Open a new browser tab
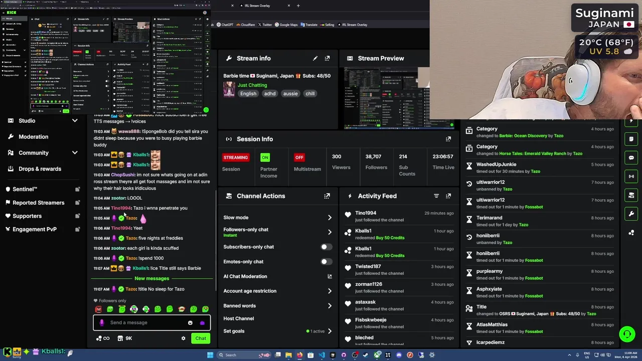642x361 pixels. [x=298, y=6]
